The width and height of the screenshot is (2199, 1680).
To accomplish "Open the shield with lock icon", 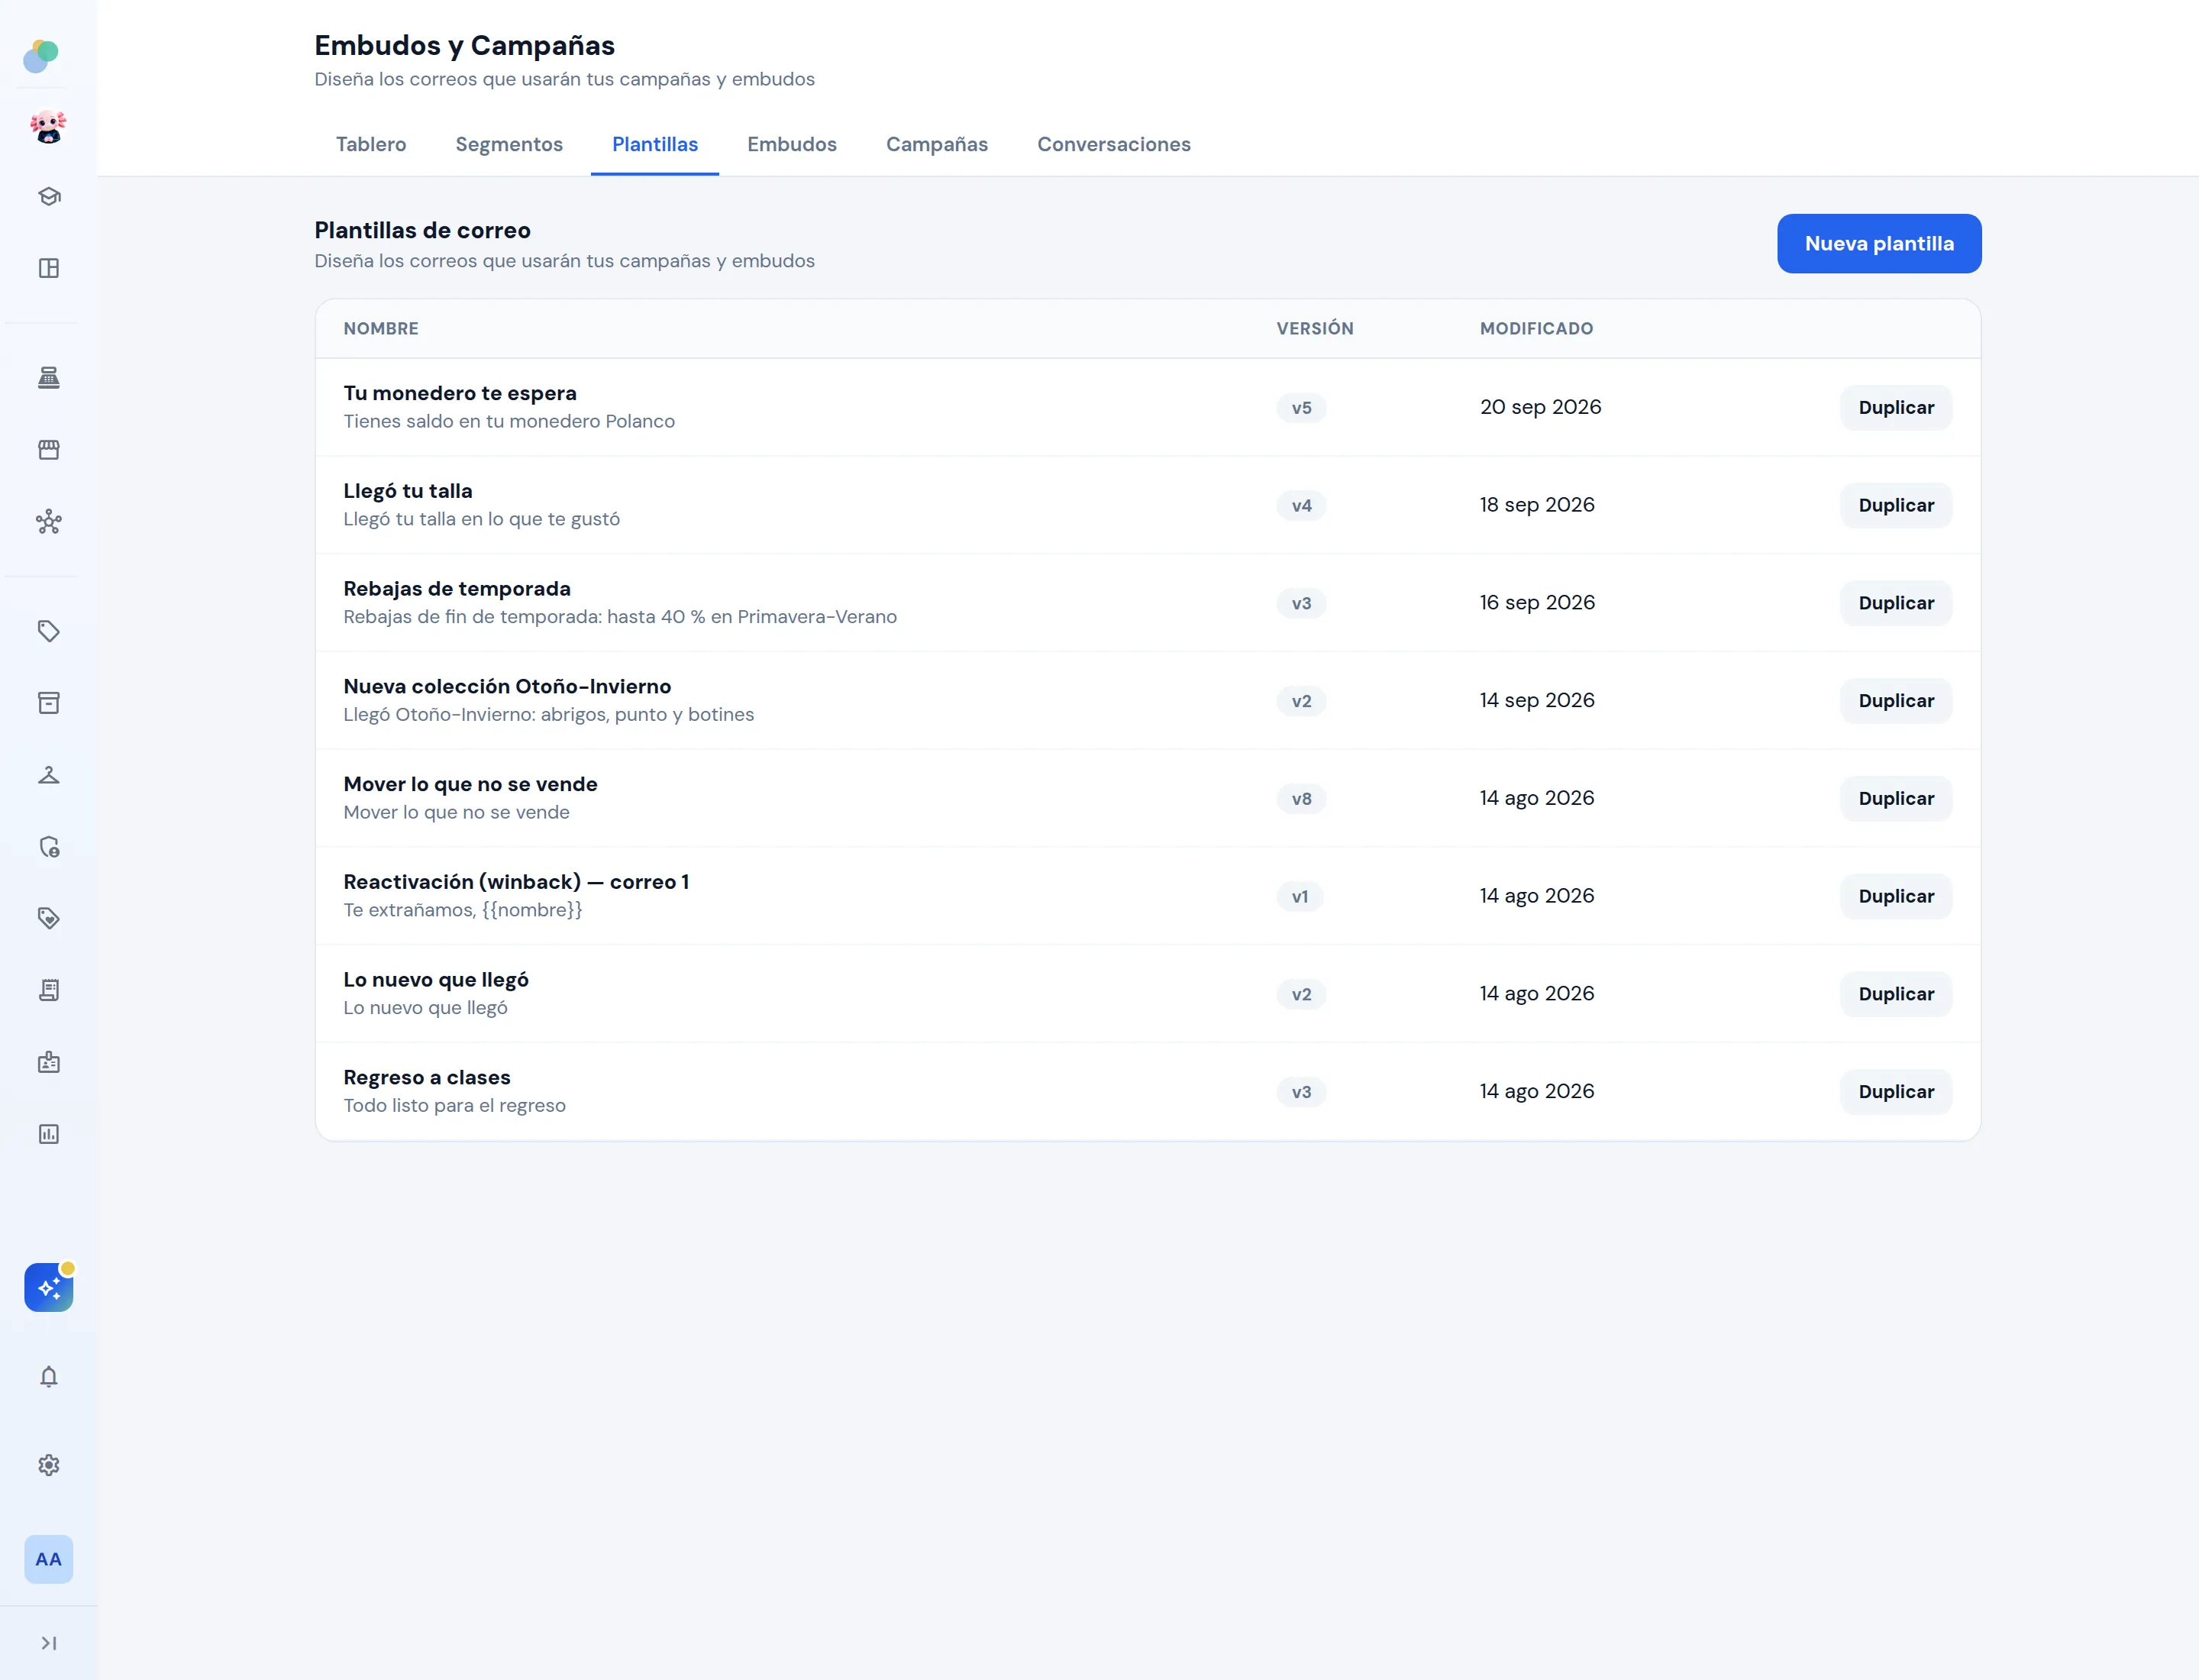I will pyautogui.click(x=49, y=847).
